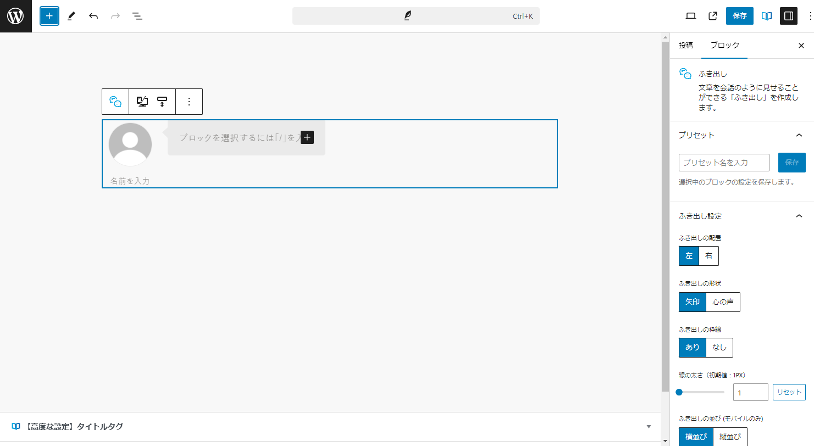This screenshot has height=446, width=814.
Task: Select the pencil tools icon
Action: click(71, 16)
